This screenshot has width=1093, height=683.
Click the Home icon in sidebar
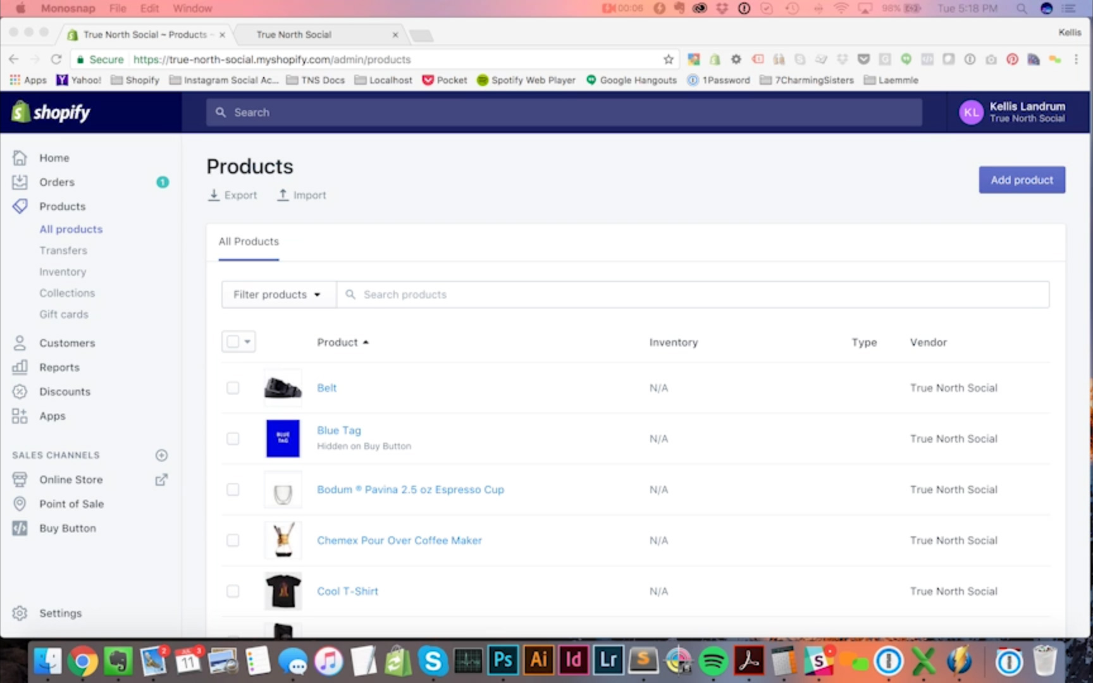(20, 157)
